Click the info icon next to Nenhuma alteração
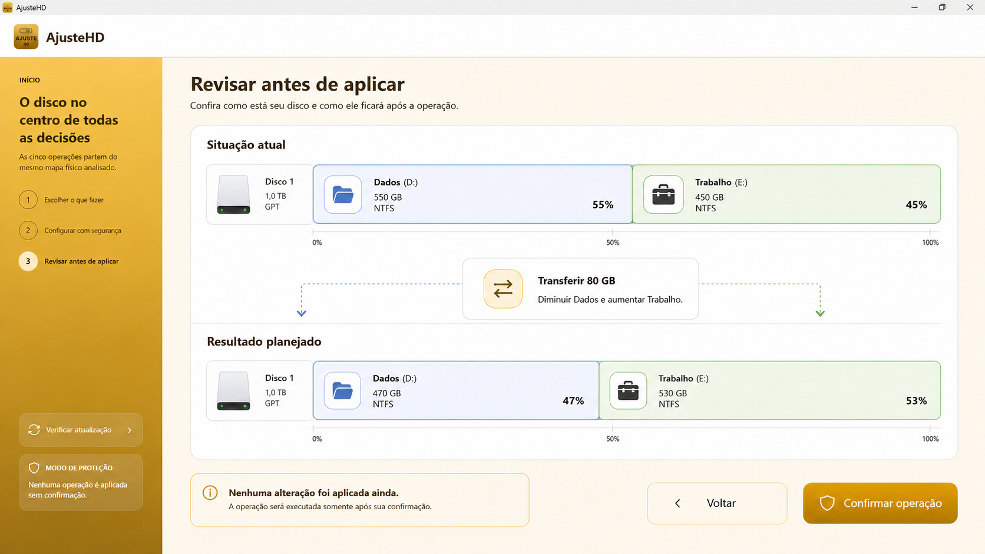985x554 pixels. 210,493
